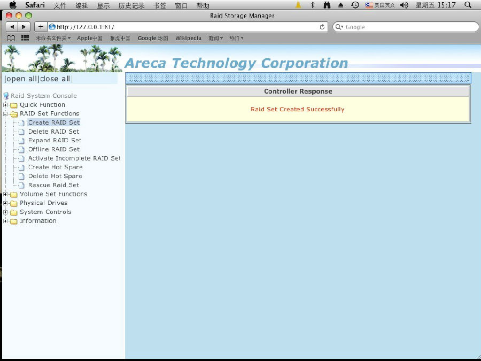The image size is (481, 361).
Task: Open Expand RAID Set page
Action: (x=55, y=140)
